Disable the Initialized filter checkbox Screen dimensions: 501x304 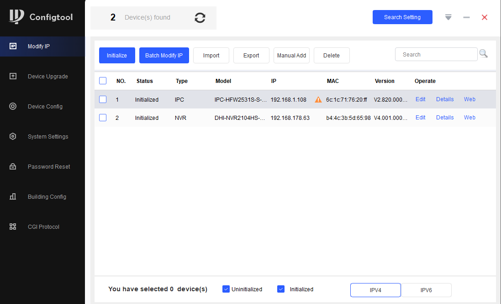281,289
